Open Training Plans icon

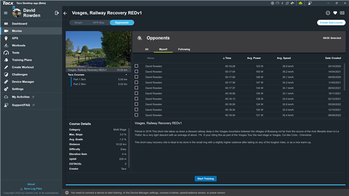6,60
